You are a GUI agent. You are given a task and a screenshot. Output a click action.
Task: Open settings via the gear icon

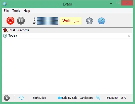(x=89, y=21)
